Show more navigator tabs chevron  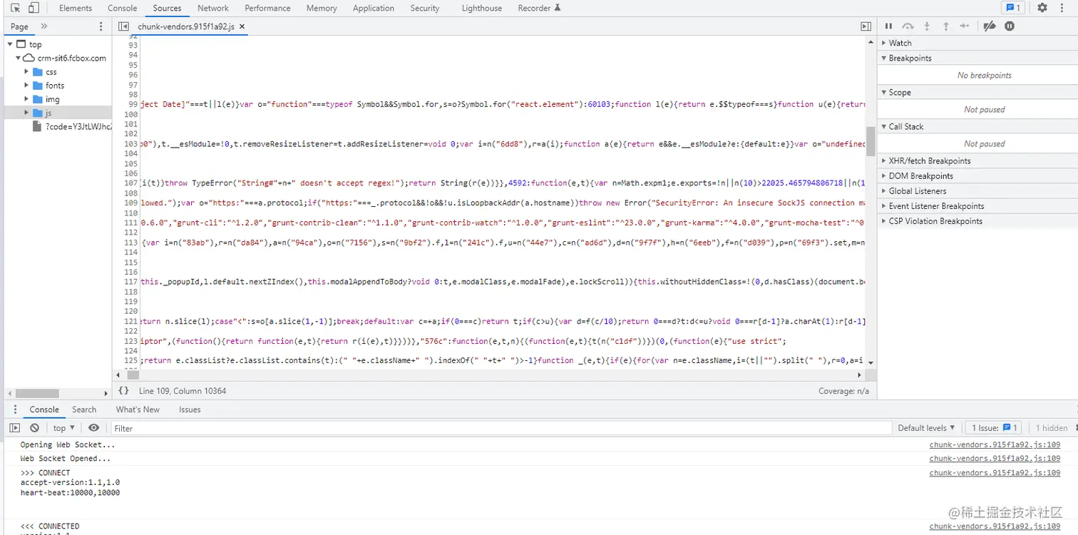pyautogui.click(x=43, y=26)
